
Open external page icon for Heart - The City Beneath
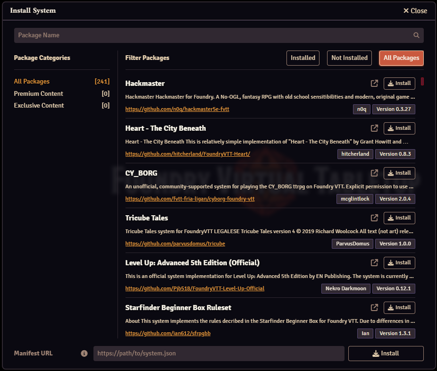coord(374,128)
